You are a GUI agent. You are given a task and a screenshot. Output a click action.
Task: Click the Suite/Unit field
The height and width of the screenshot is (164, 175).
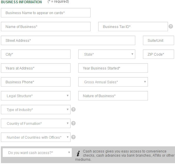[x=159, y=40]
